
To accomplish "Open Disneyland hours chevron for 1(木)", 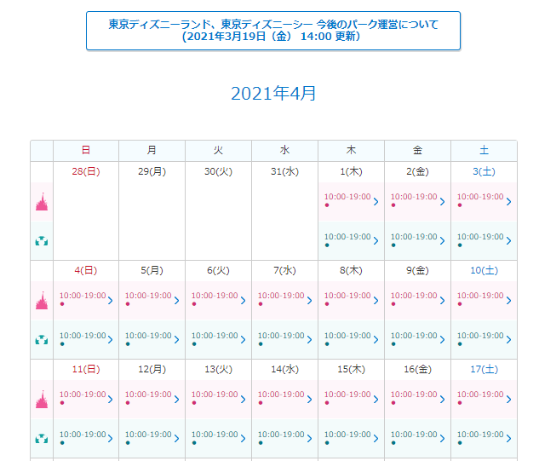I will coord(376,201).
